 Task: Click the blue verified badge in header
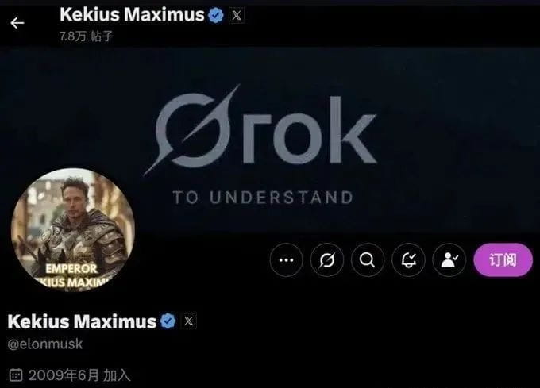pyautogui.click(x=216, y=16)
